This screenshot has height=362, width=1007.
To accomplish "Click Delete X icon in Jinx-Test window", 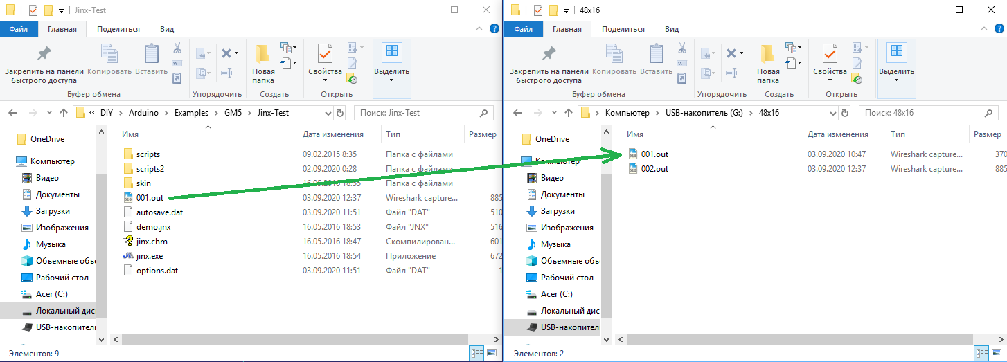I will point(226,53).
